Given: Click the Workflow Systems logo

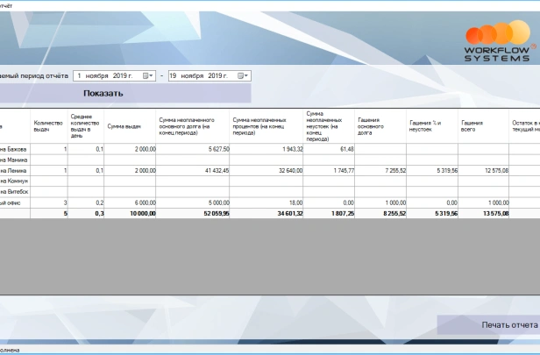Looking at the screenshot, I should tap(496, 42).
